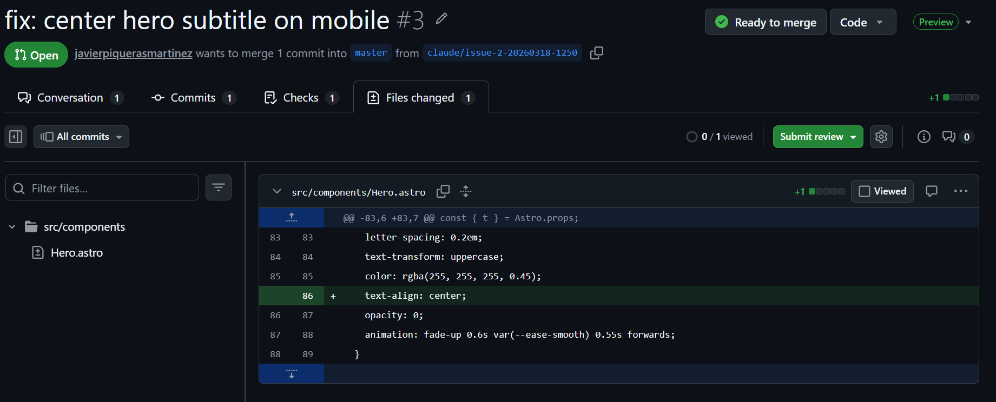Focus the Filter files input
Viewport: 996px width, 402px height.
point(102,188)
